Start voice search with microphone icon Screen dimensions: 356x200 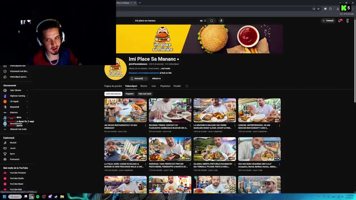click(221, 21)
